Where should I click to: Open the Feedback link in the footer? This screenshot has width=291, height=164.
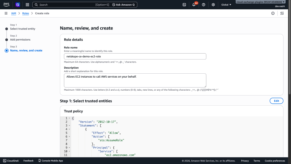click(28, 161)
